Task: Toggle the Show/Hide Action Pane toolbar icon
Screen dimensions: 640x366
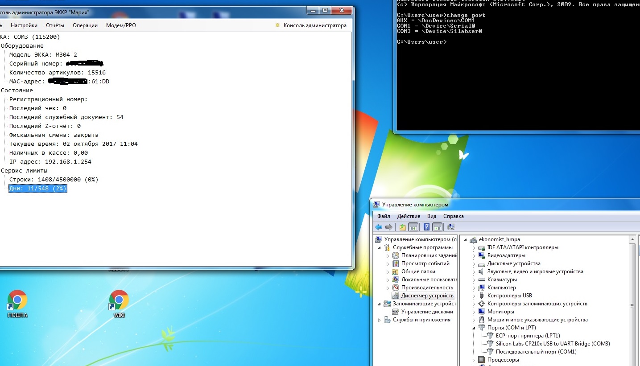Action: point(438,227)
